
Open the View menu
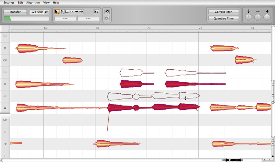(46, 2)
